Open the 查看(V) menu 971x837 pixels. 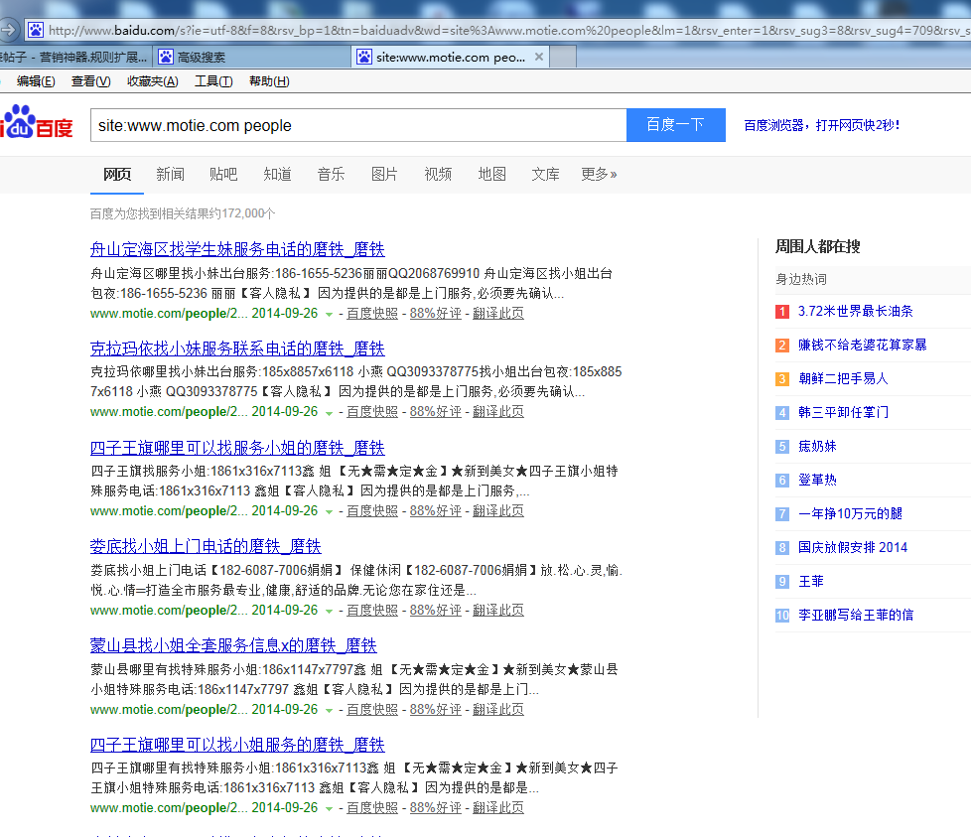click(91, 80)
